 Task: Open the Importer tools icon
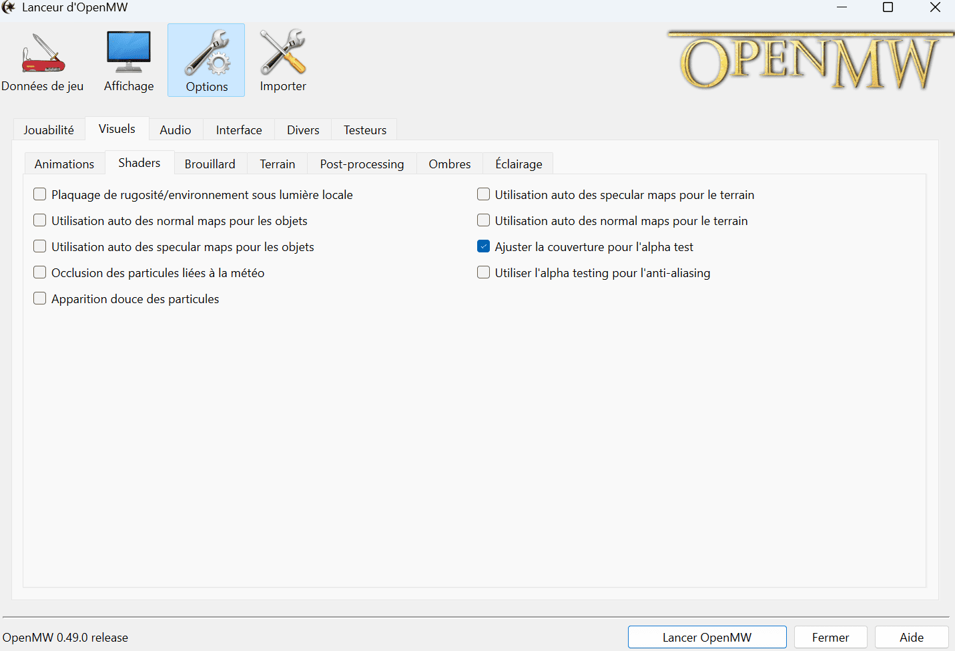pos(283,61)
